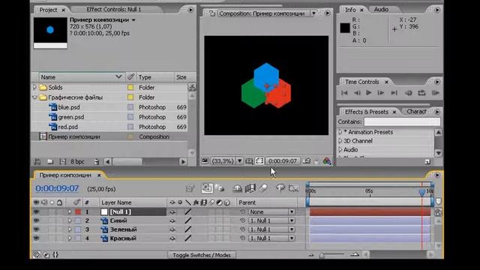Hide the Красный layer
480x270 pixels.
click(x=36, y=238)
